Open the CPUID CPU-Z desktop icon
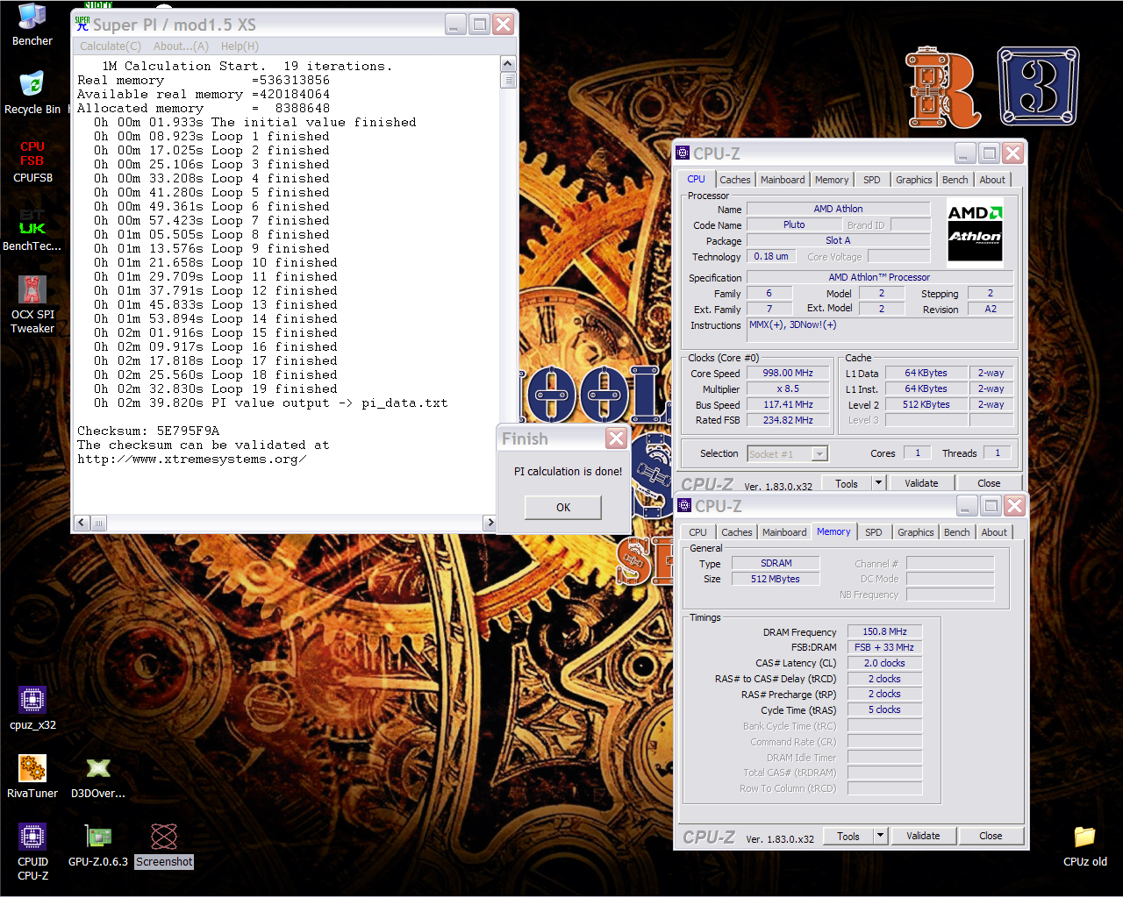1123x898 pixels. click(x=32, y=852)
